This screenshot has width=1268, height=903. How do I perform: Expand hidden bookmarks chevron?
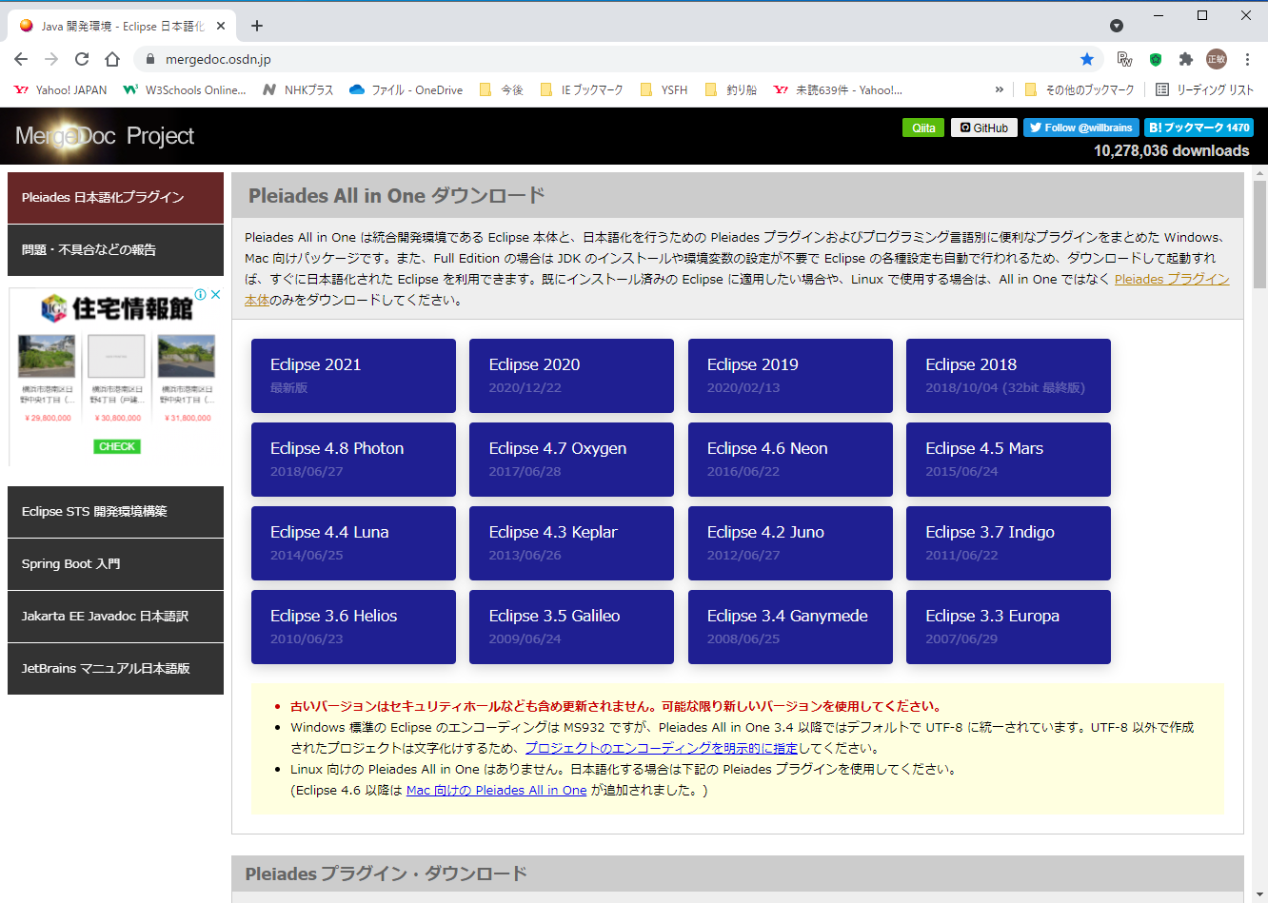tap(999, 89)
